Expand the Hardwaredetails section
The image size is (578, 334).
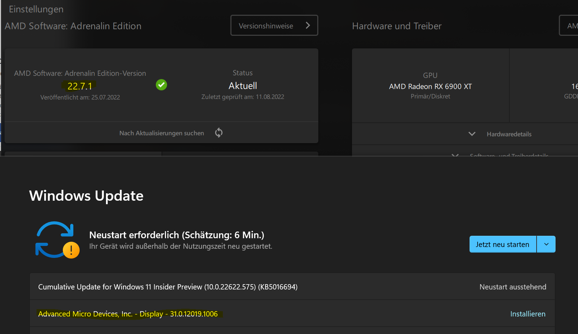pyautogui.click(x=500, y=134)
